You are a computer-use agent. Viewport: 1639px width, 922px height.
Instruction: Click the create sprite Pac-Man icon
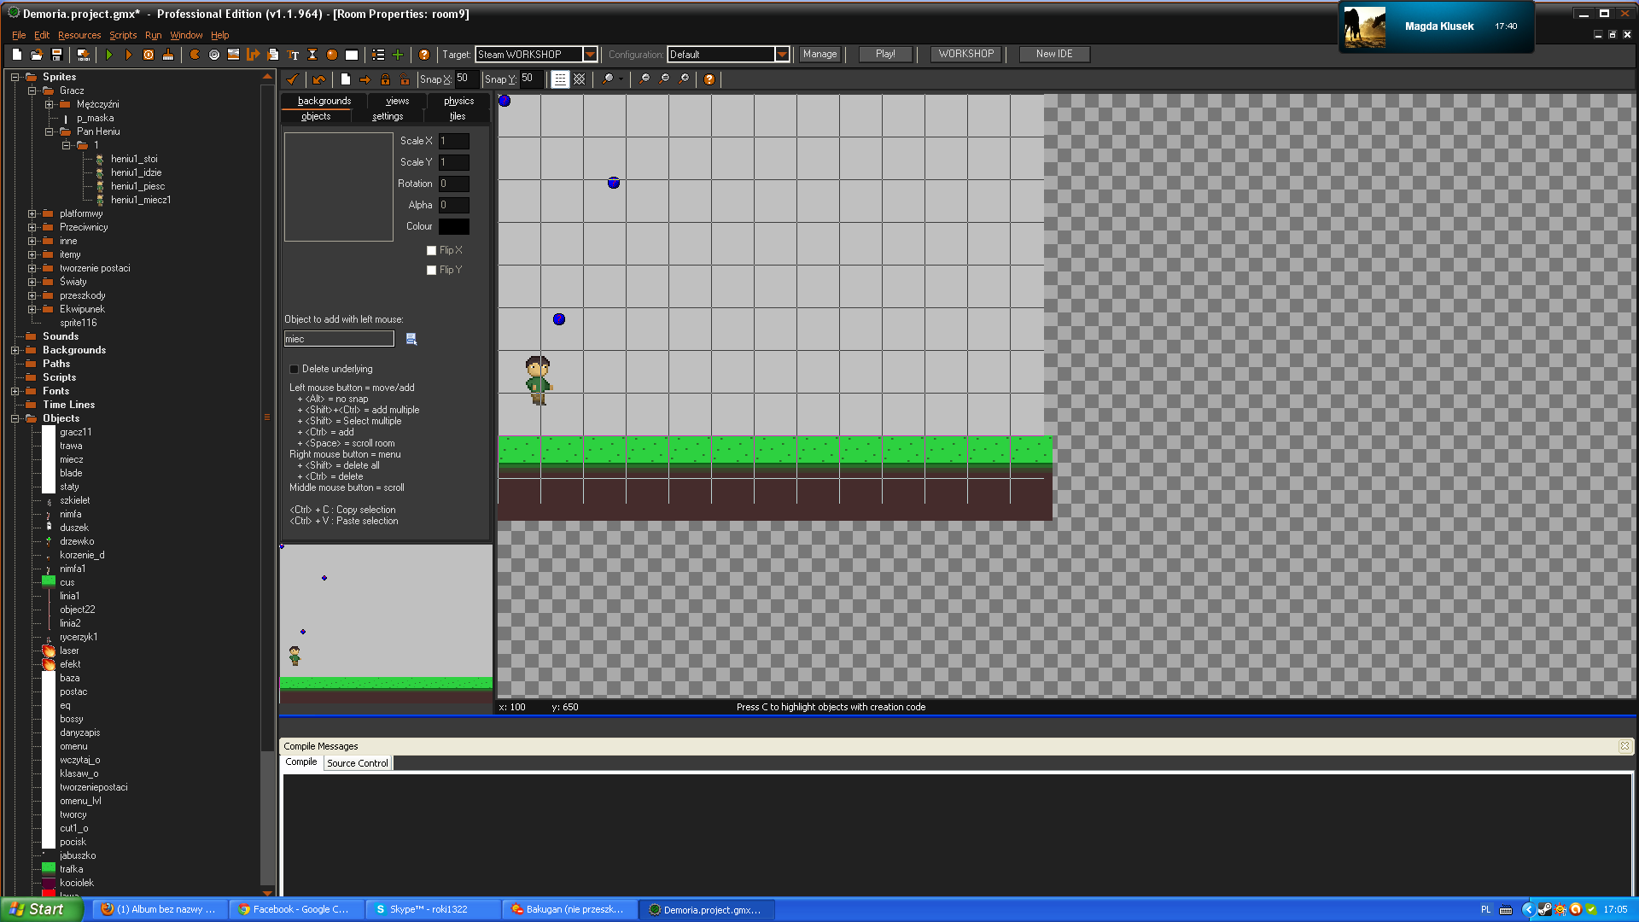pyautogui.click(x=195, y=55)
